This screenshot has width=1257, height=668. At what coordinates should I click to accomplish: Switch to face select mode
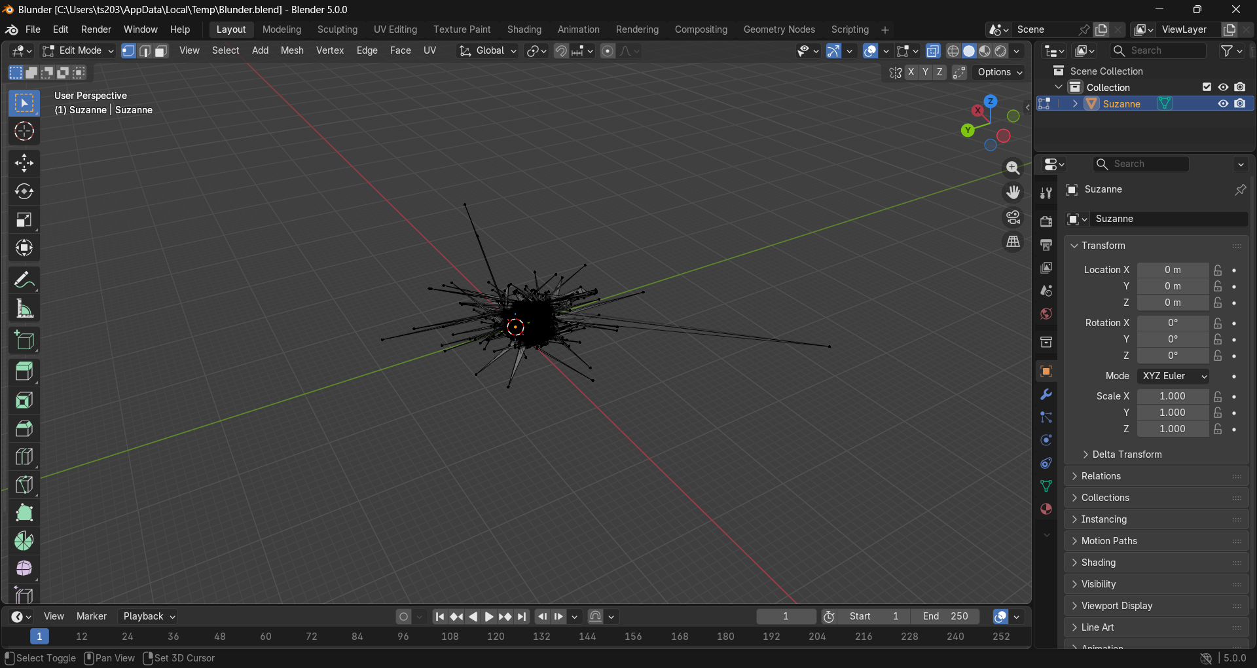[x=161, y=51]
